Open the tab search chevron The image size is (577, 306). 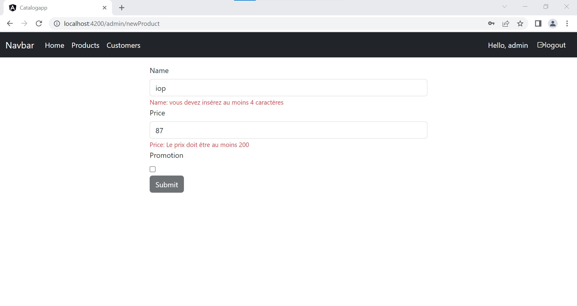point(505,7)
